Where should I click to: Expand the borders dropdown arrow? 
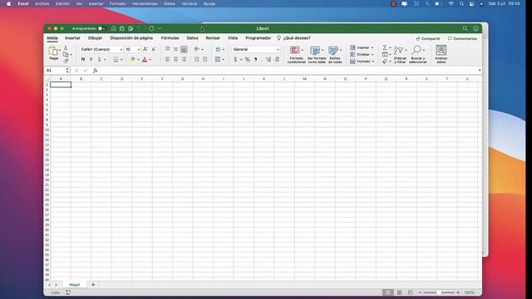(x=122, y=60)
